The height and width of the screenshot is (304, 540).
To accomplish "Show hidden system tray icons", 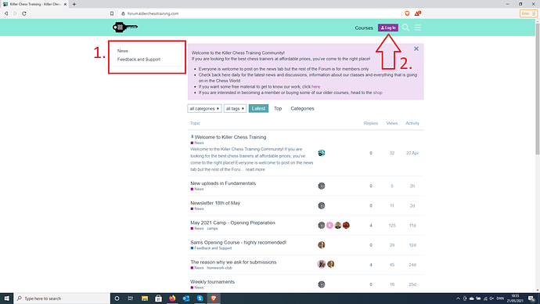I will [x=458, y=299].
